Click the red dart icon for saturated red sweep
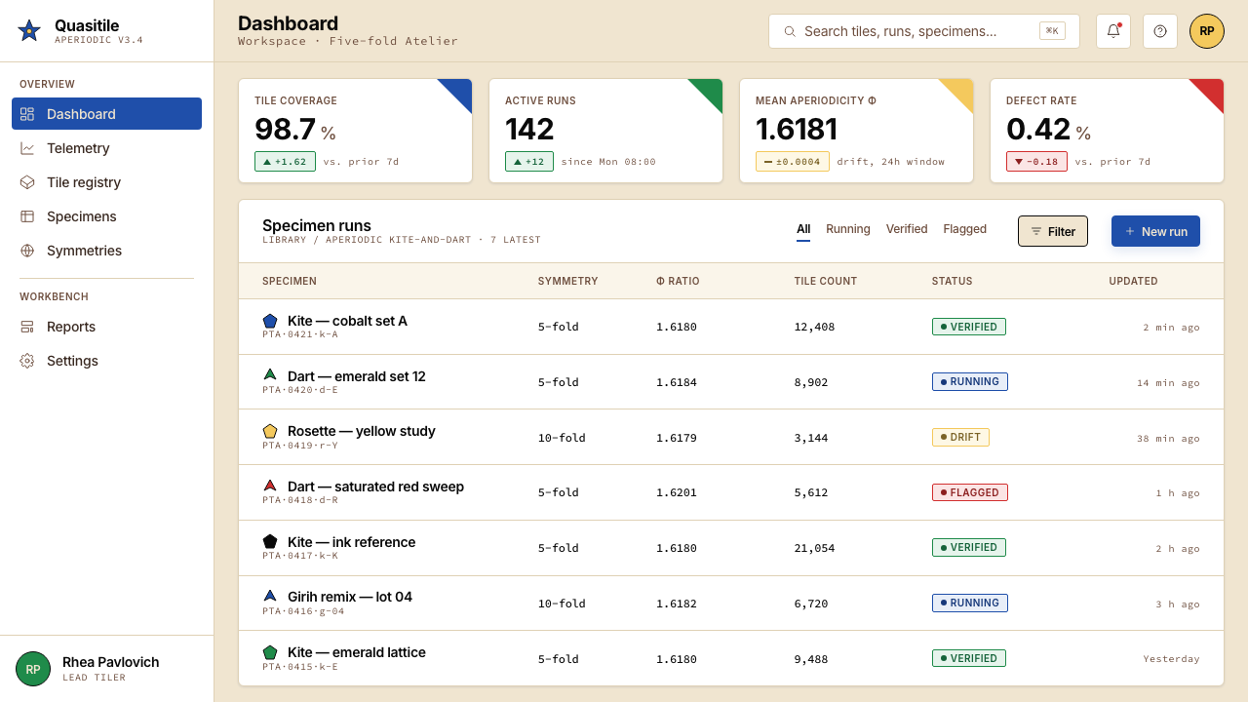 pos(270,486)
